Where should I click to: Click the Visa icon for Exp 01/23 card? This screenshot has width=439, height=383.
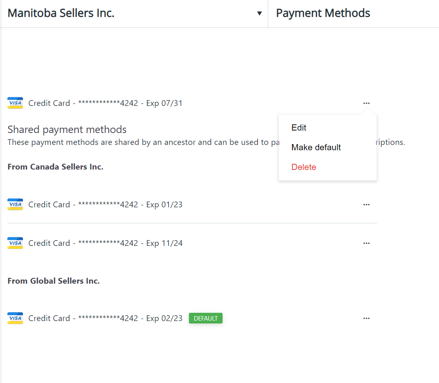click(x=15, y=204)
